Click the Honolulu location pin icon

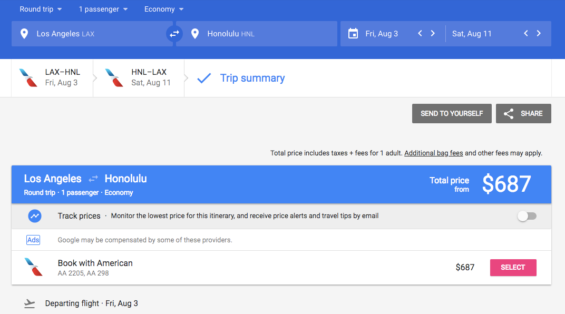[x=195, y=34]
